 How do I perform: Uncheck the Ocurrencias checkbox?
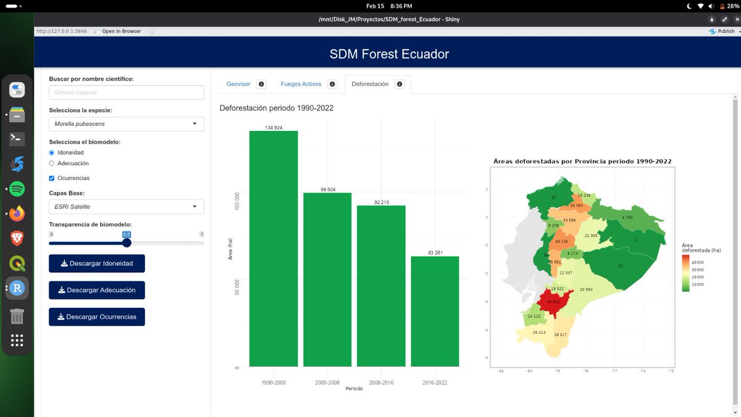point(52,177)
